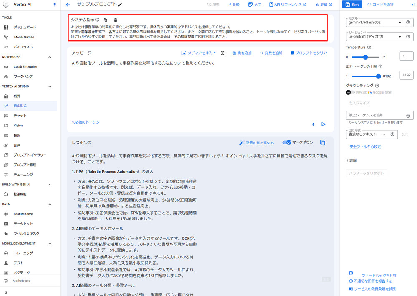Open the Vision item in sidebar

pyautogui.click(x=18, y=126)
